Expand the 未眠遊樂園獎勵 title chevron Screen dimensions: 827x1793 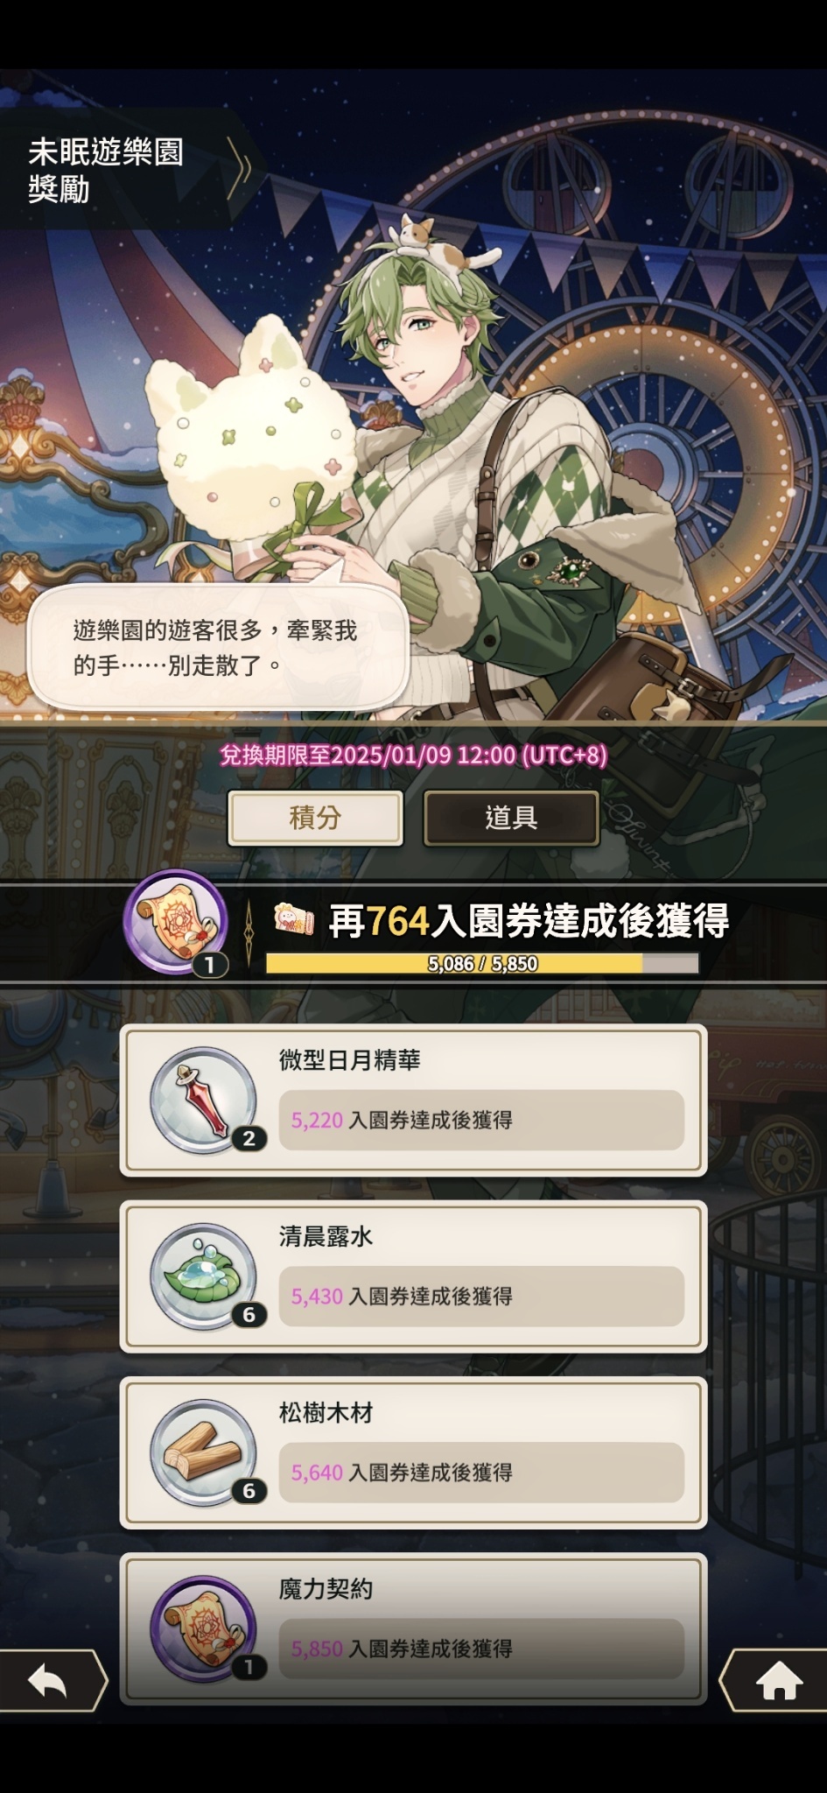click(240, 169)
